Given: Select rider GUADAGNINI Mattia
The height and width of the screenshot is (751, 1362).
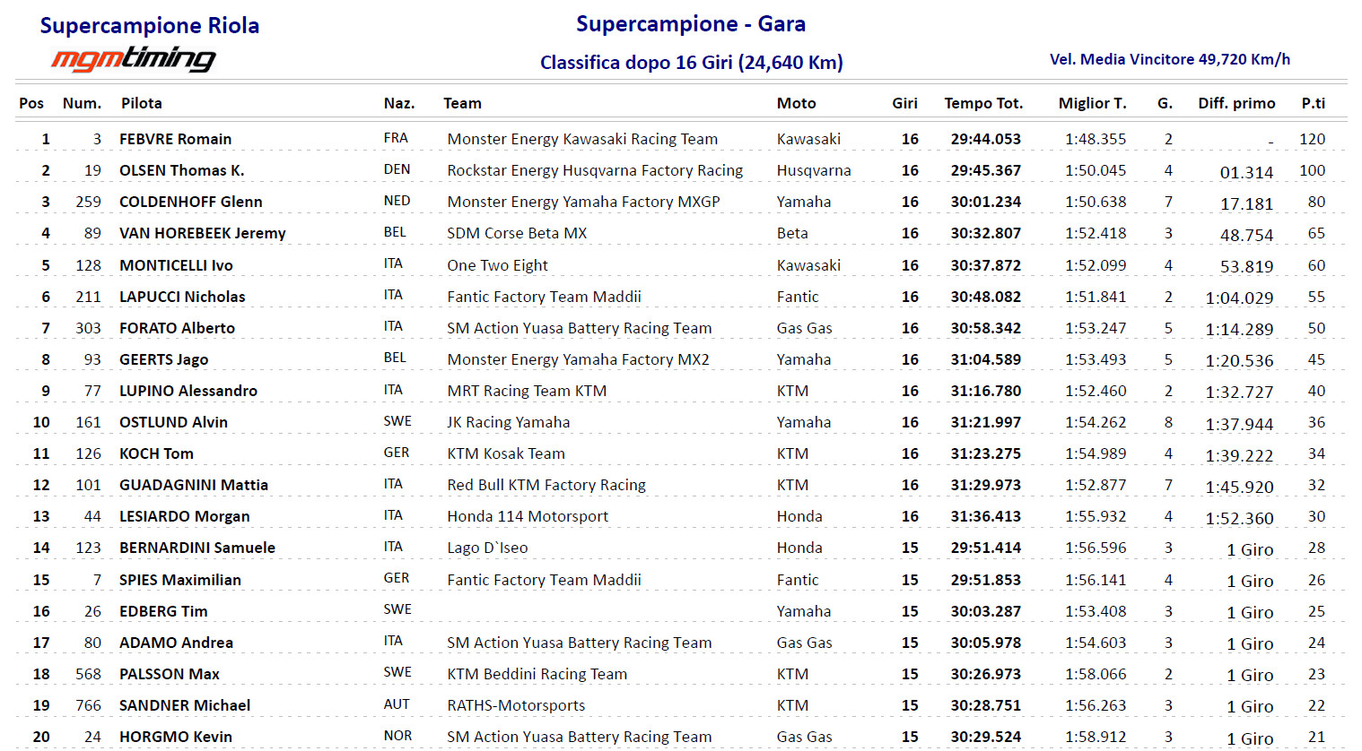Looking at the screenshot, I should pyautogui.click(x=194, y=485).
